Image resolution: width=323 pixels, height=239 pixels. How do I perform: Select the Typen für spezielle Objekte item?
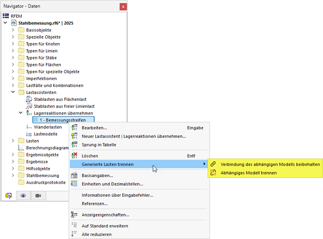53,72
